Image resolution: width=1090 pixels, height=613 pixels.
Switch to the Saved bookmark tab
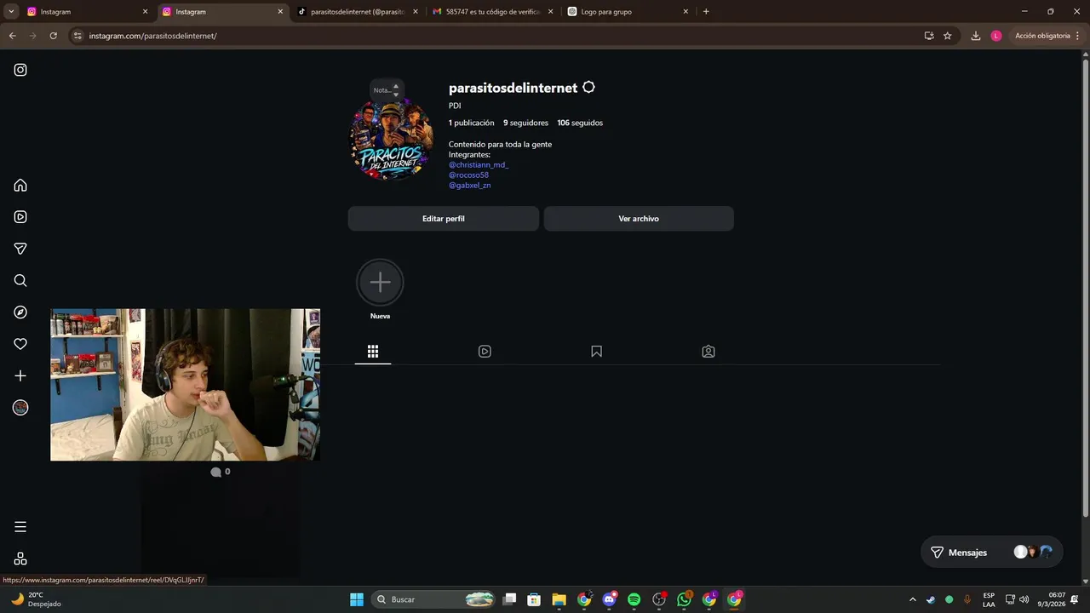click(596, 352)
